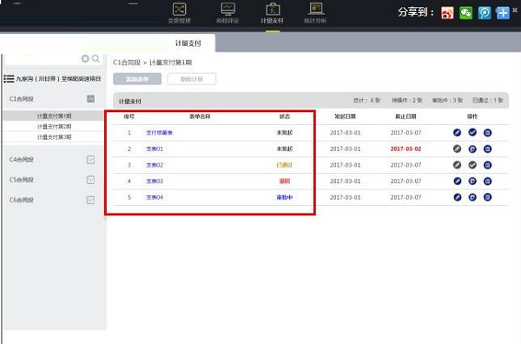The image size is (521, 344).
Task: Share to Weibo via red icon
Action: click(x=447, y=13)
